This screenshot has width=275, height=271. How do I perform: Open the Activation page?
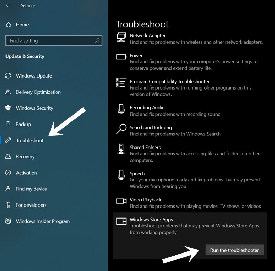point(26,173)
